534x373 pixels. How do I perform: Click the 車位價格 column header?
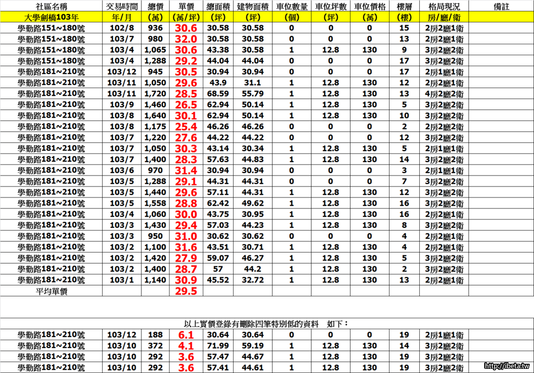(369, 6)
